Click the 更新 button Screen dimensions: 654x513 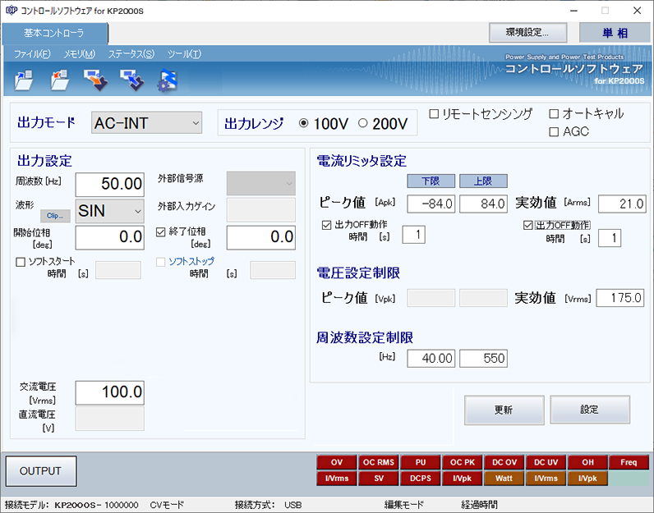coord(504,410)
